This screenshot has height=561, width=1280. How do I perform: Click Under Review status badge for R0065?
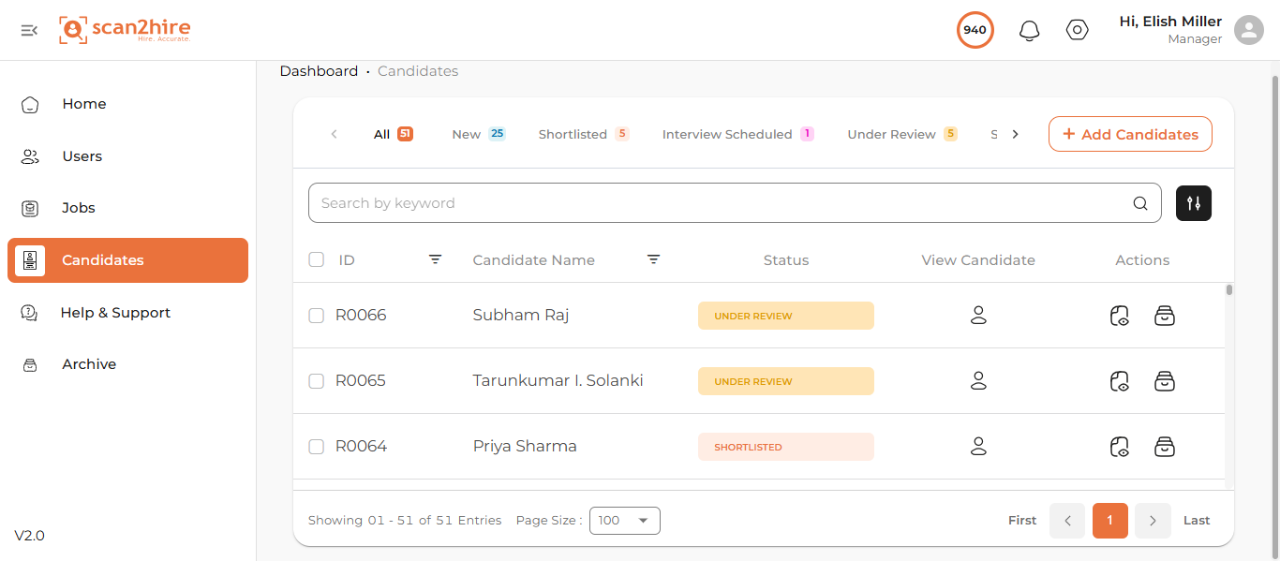click(786, 381)
